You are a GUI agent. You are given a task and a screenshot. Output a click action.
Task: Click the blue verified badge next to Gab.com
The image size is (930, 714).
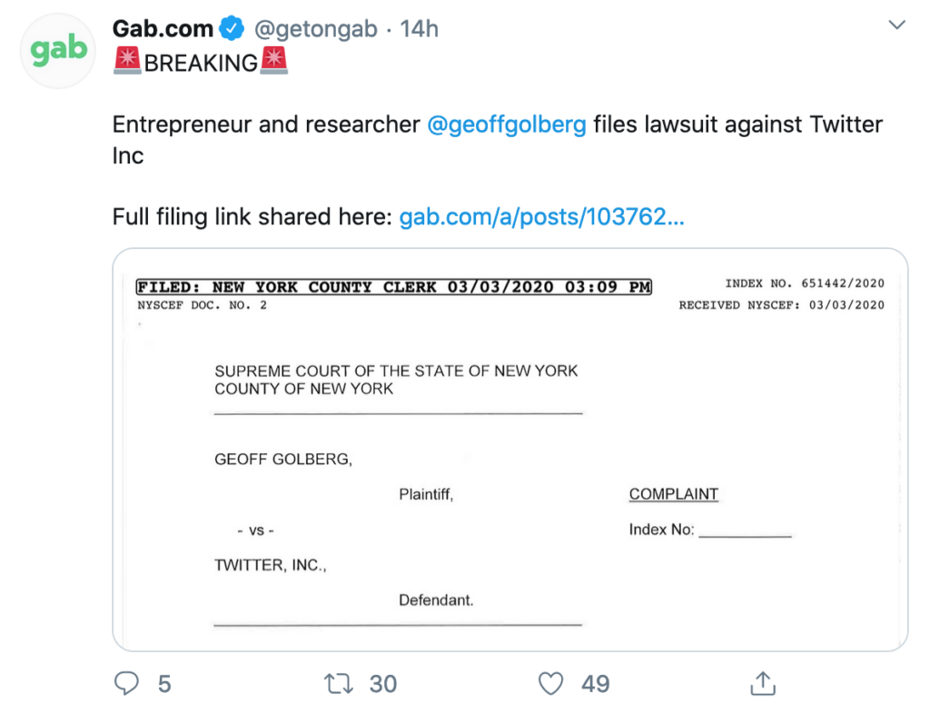pyautogui.click(x=230, y=27)
